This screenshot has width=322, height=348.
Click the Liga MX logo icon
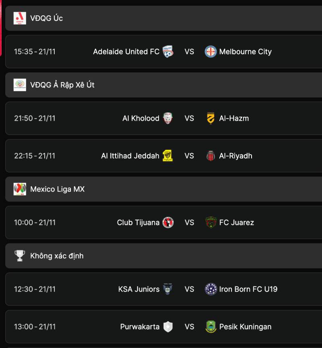pyautogui.click(x=20, y=189)
